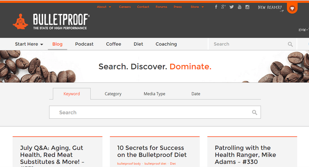Focus the large keyword Search box
309x167 pixels.
155,112
